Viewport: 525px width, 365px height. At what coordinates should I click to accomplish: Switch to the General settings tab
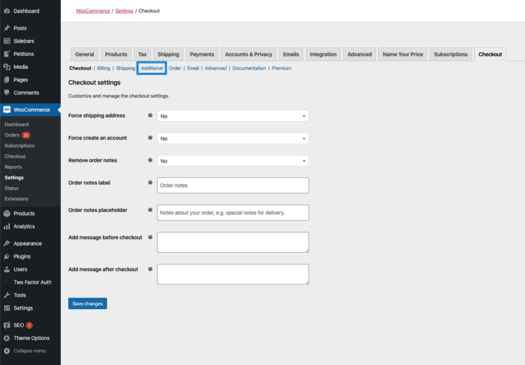(85, 54)
